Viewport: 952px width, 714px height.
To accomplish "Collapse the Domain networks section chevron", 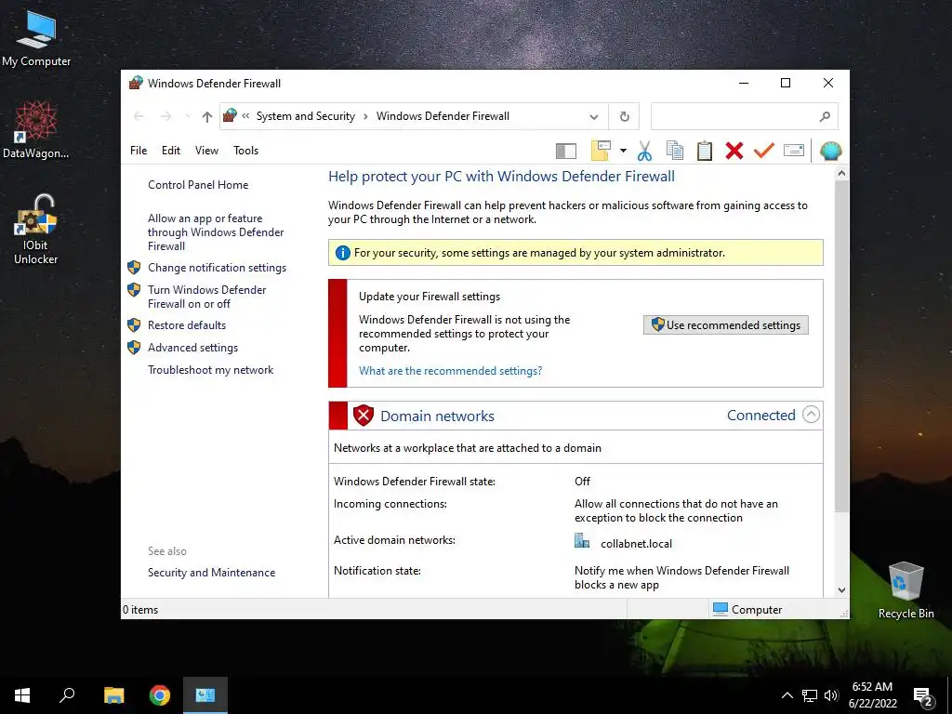I will coord(811,415).
